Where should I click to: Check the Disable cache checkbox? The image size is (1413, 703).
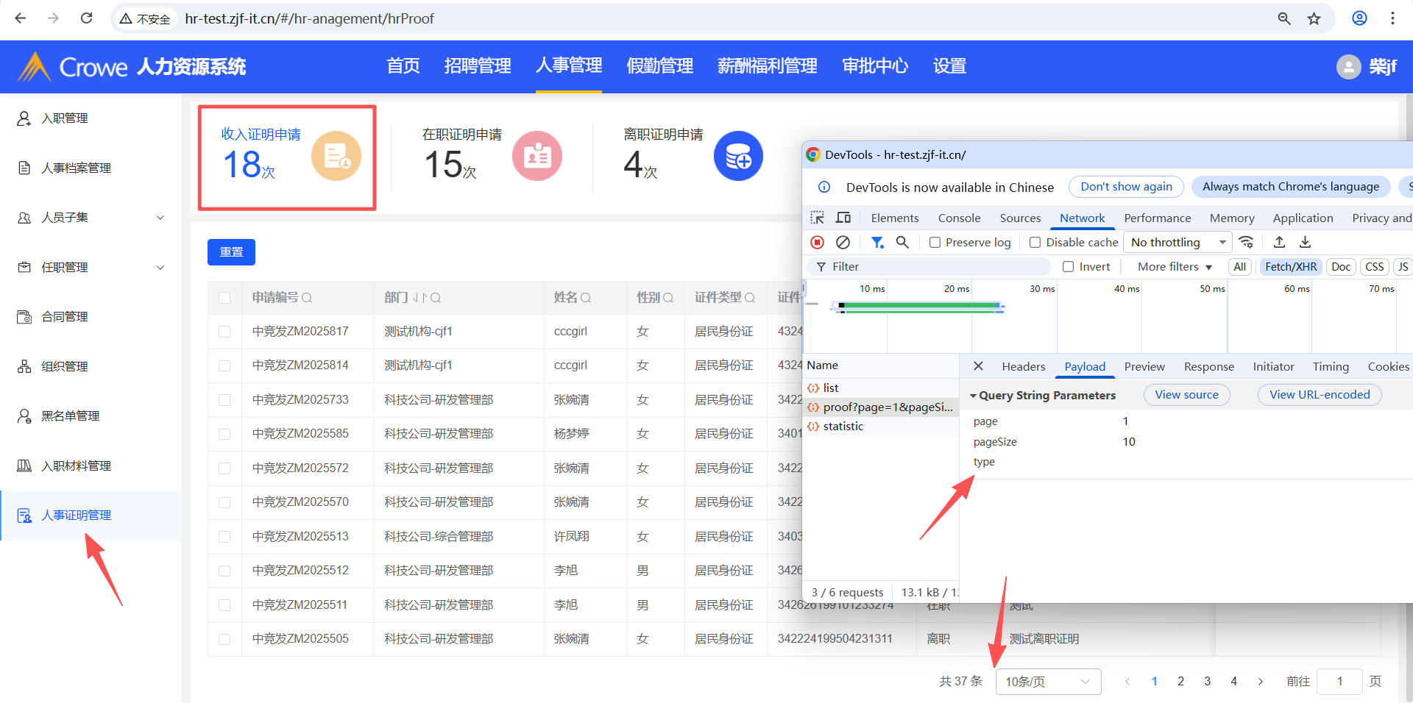(x=1035, y=243)
